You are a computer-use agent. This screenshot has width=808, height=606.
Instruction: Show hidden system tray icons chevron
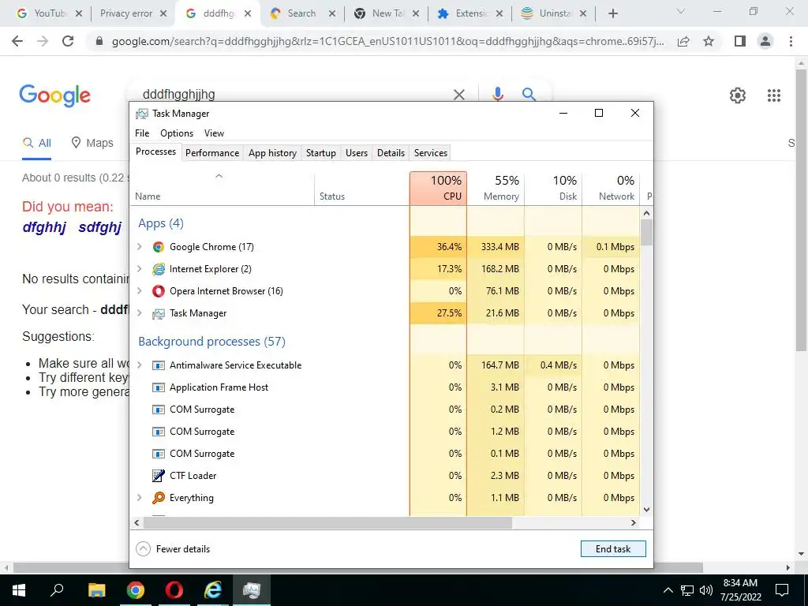point(668,590)
